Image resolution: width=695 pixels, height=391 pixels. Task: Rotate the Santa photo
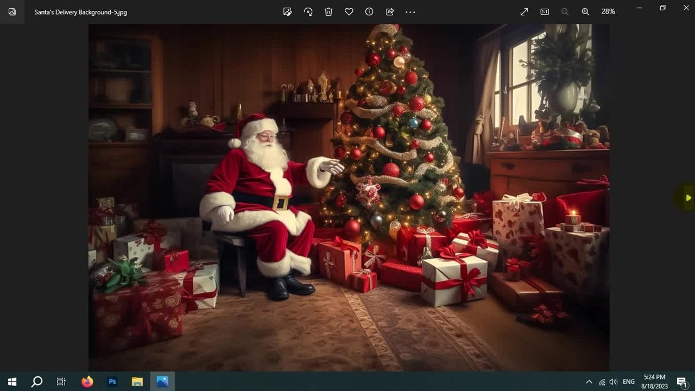[308, 11]
